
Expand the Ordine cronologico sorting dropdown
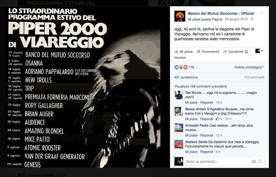click(249, 67)
